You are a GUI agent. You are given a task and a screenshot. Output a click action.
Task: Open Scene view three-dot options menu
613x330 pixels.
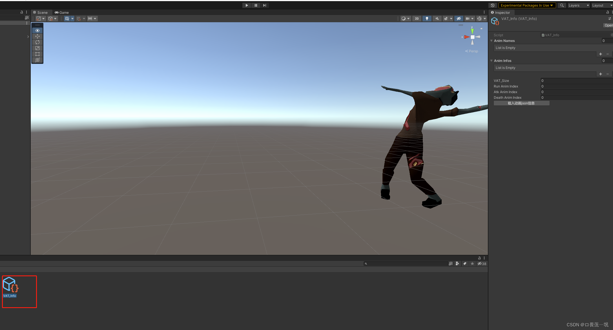click(x=484, y=12)
